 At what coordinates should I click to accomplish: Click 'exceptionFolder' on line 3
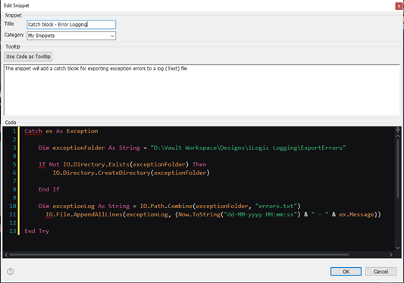coord(79,148)
